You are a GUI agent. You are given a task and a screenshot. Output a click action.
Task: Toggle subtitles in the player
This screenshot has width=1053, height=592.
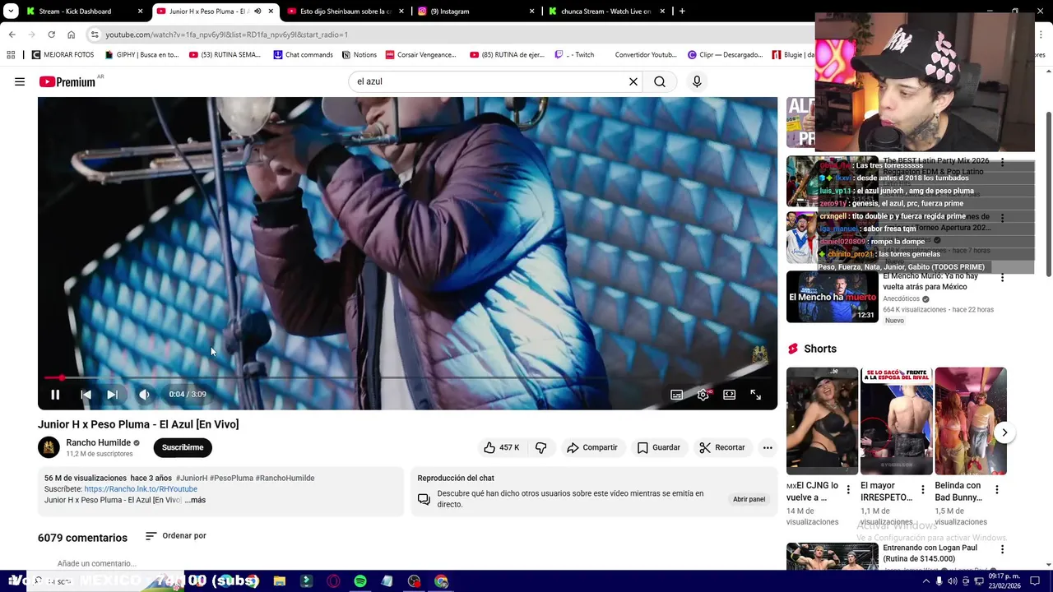[676, 395]
